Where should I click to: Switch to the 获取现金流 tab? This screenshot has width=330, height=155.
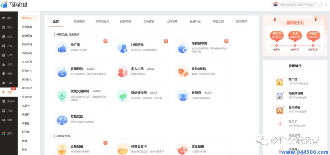coord(102,21)
